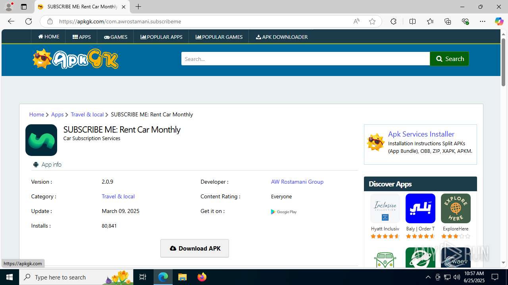Click the ApkGK sun logo
Image resolution: width=508 pixels, height=285 pixels.
click(x=75, y=59)
